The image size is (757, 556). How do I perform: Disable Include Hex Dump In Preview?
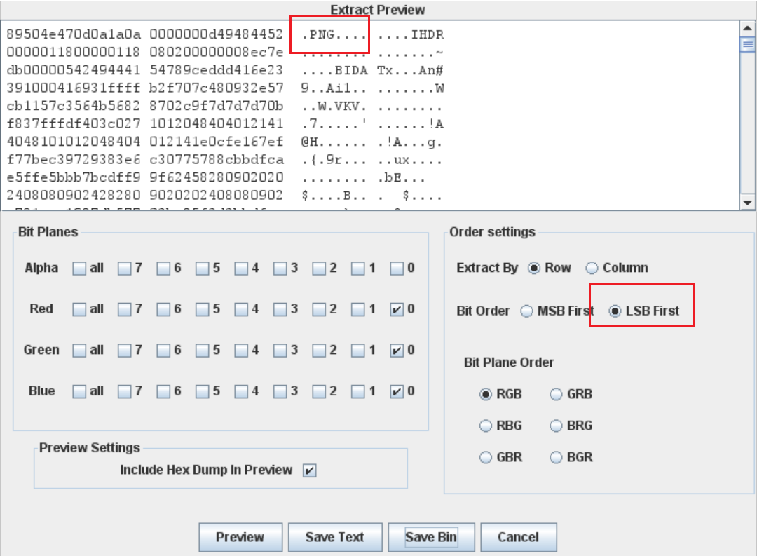310,470
